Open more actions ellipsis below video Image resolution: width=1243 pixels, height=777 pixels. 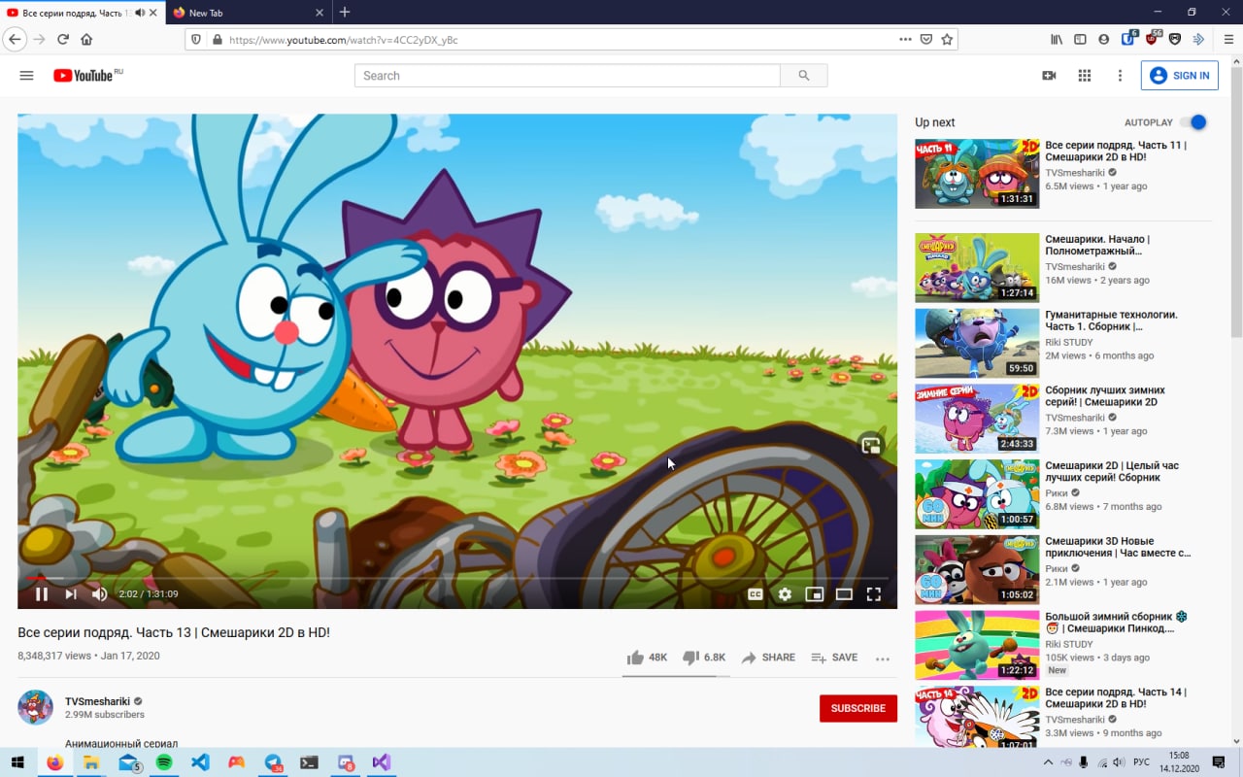coord(882,659)
